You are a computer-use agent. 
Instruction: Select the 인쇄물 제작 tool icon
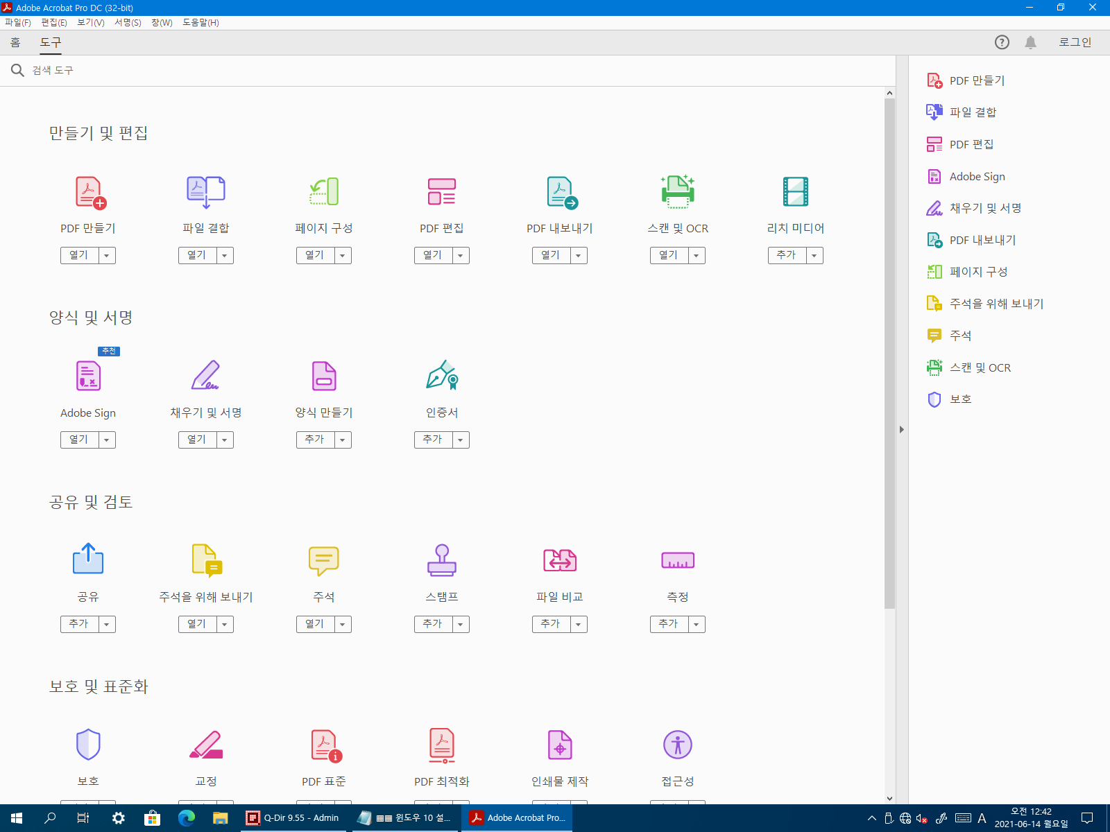click(x=560, y=745)
